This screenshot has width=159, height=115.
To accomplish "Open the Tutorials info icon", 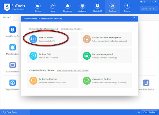I will coord(127,6).
